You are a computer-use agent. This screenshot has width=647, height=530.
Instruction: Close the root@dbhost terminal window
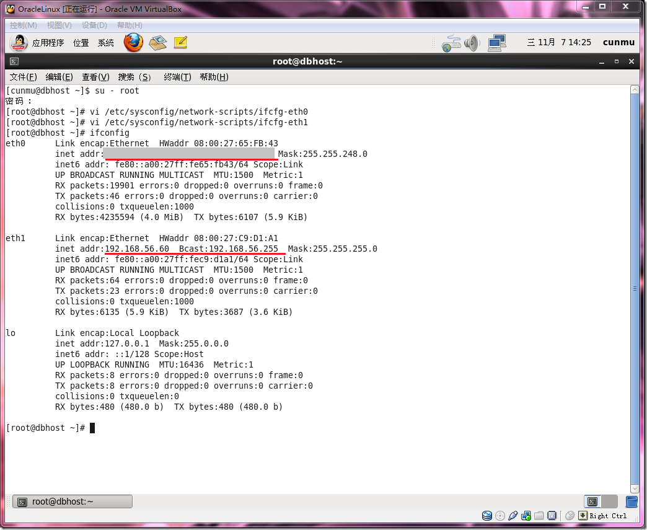tap(632, 61)
